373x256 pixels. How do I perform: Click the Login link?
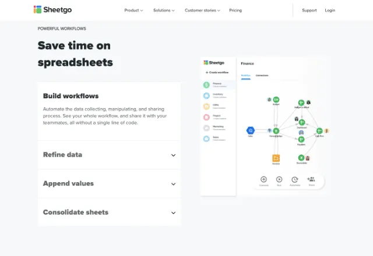[330, 10]
